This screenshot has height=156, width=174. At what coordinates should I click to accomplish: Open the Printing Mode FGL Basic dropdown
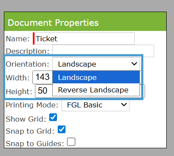95,105
